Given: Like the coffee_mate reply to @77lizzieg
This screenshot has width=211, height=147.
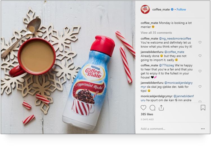Looking at the screenshot, I should point(200,71).
